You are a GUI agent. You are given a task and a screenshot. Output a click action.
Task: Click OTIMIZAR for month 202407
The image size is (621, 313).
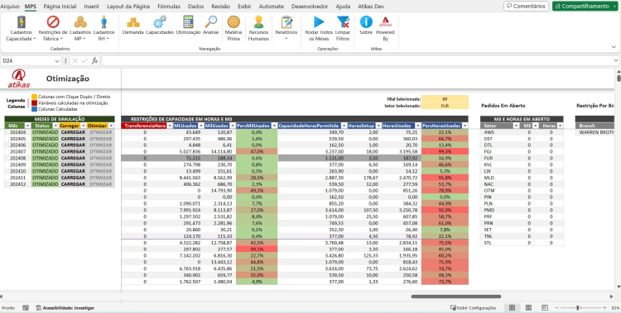pos(100,152)
